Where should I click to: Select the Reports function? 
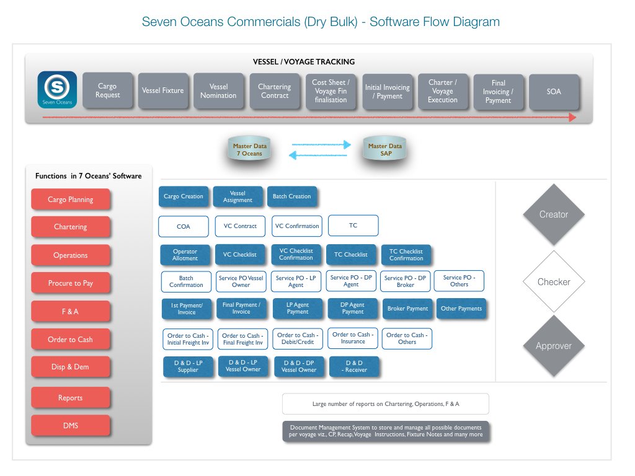click(x=71, y=397)
